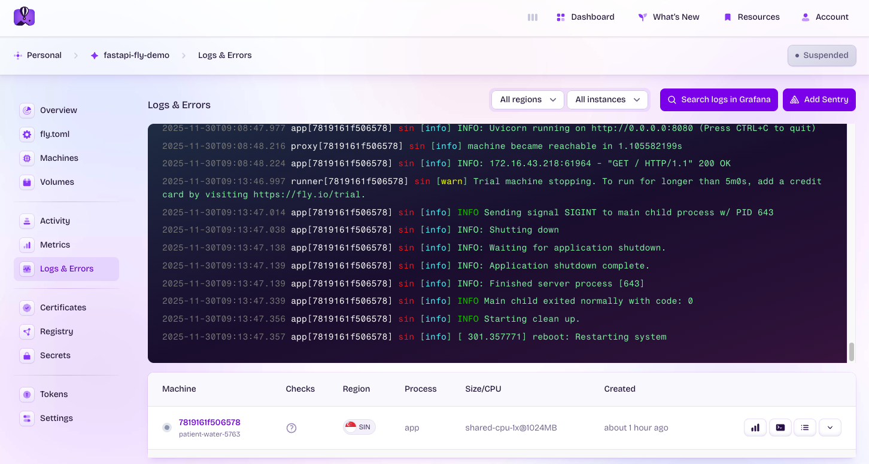Open the Account menu

pyautogui.click(x=825, y=17)
